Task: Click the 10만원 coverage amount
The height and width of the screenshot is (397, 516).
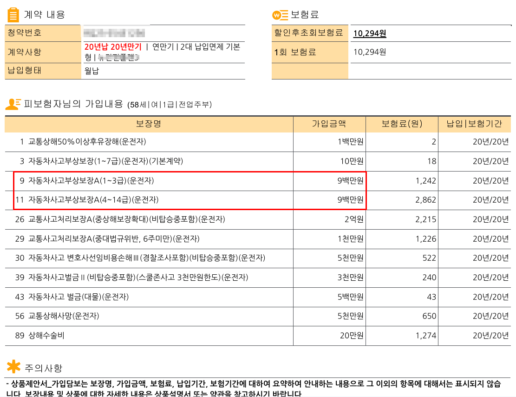Action: pos(352,161)
